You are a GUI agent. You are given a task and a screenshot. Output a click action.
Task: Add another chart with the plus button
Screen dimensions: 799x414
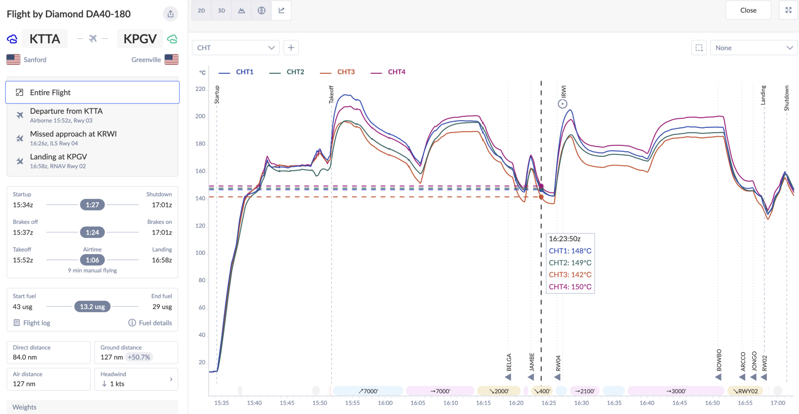click(291, 48)
